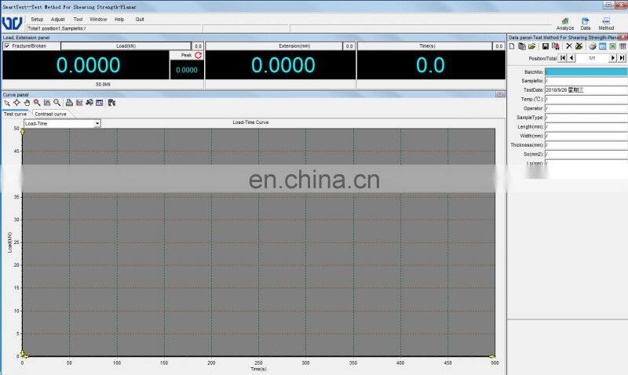Viewport: 628px width, 375px height.
Task: Click the Quit menu item
Action: point(140,19)
